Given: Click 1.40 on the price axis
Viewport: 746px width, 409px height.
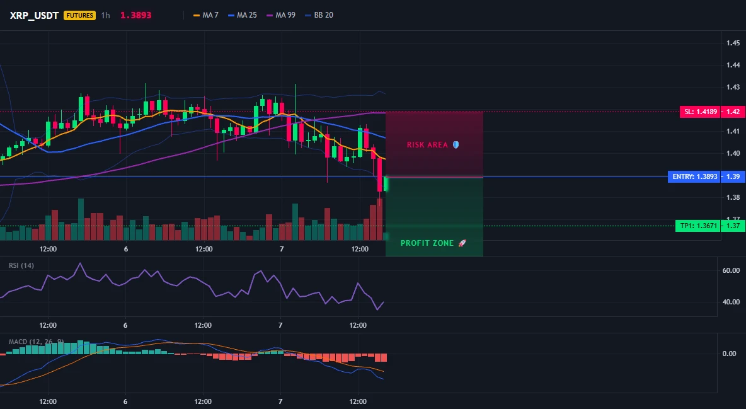Looking at the screenshot, I should [x=733, y=153].
